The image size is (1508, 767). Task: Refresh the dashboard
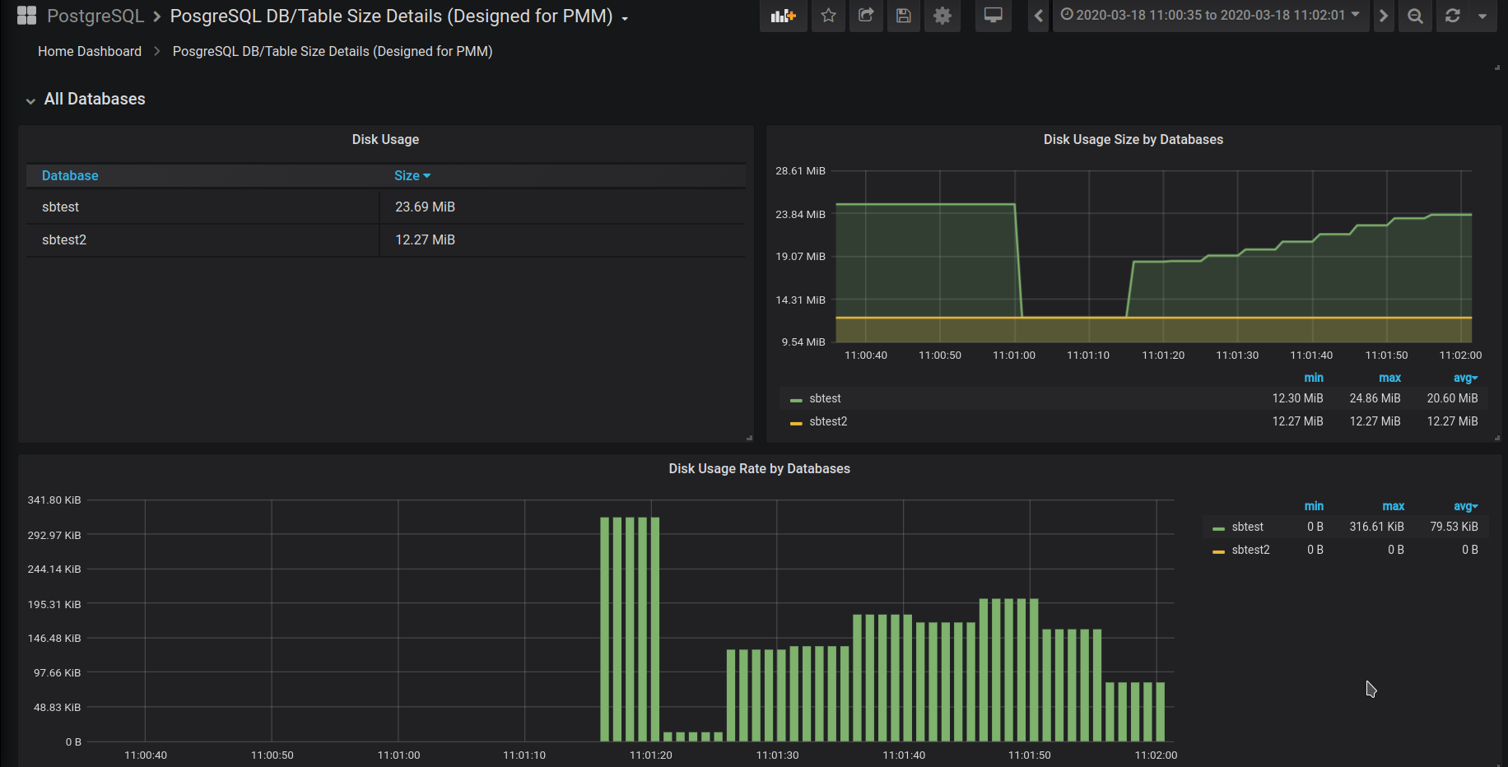(1453, 16)
